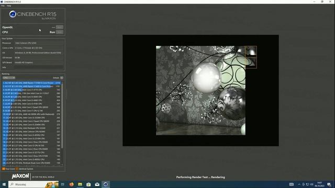Open the Help menu
Image resolution: width=335 pixels, height=188 pixels.
pos(9,6)
